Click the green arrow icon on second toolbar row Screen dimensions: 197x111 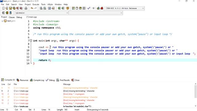tap(7, 13)
